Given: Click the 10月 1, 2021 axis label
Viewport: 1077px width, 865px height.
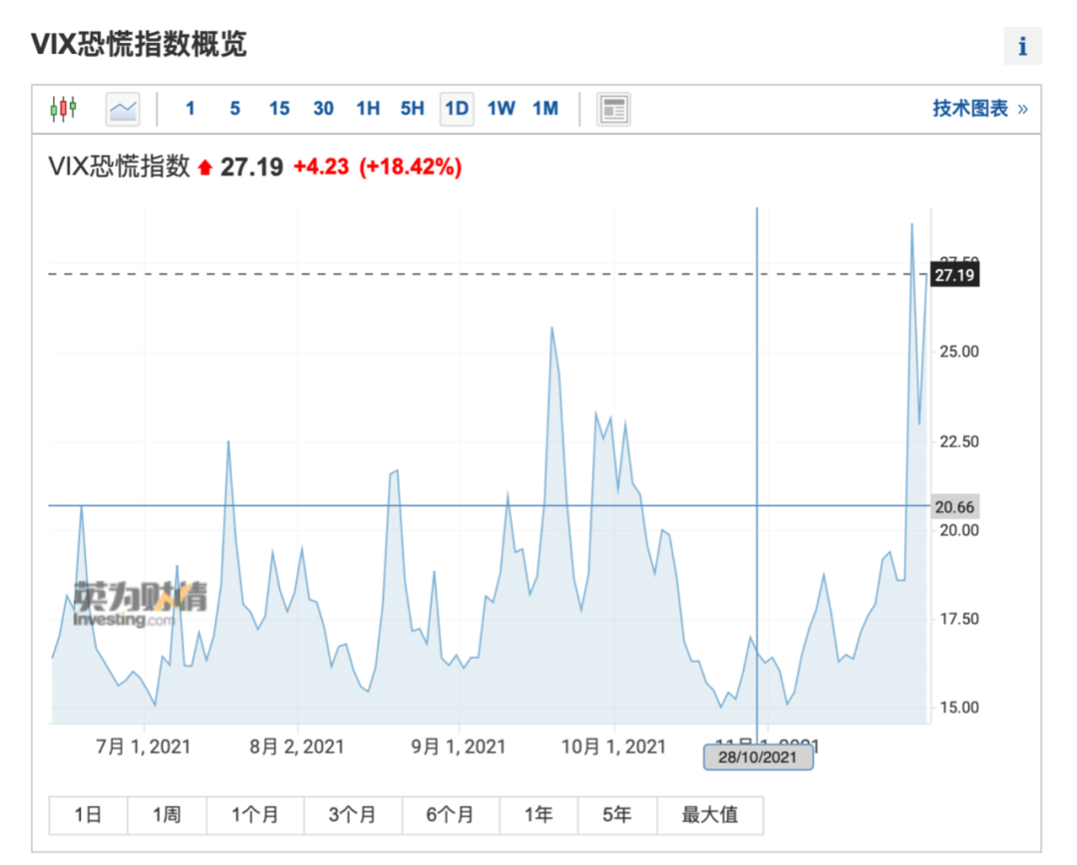Looking at the screenshot, I should pos(613,746).
